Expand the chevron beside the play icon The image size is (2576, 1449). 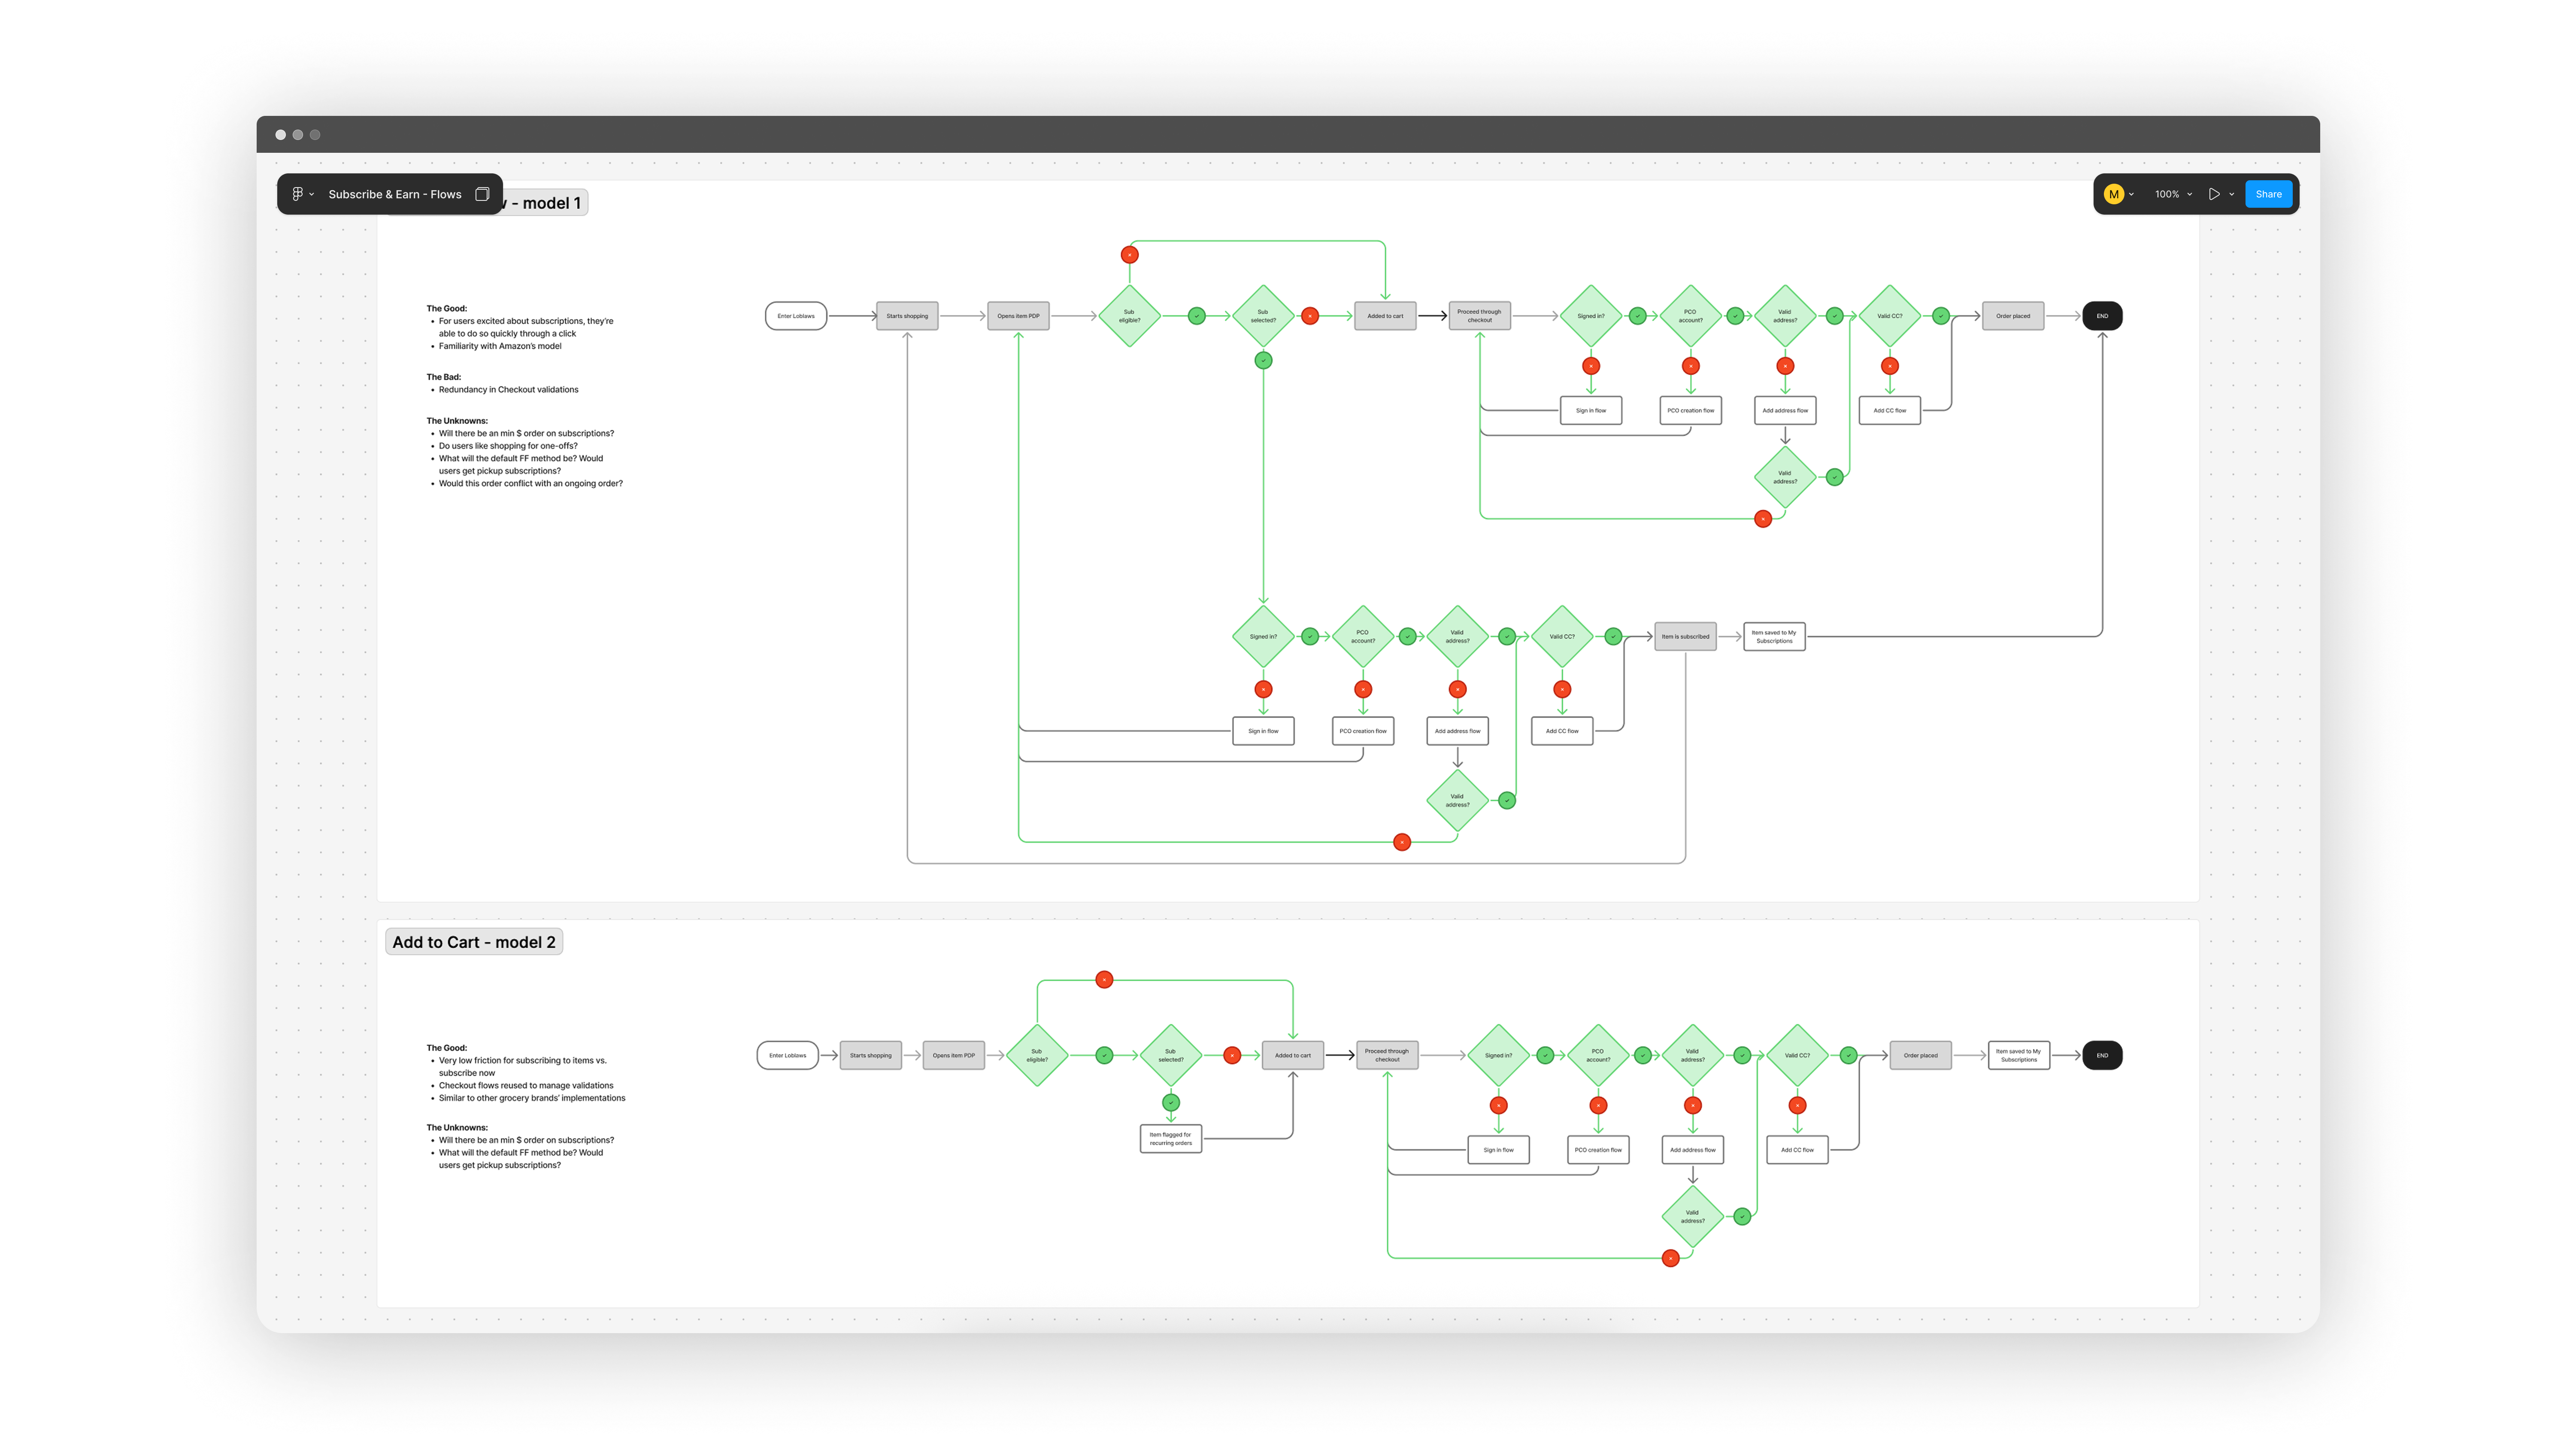[2232, 195]
